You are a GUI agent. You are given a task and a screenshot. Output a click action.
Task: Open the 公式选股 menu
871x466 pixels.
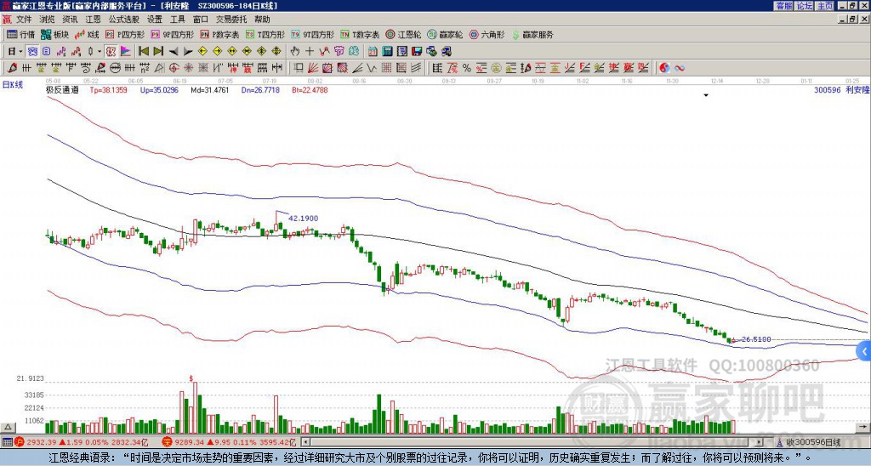coord(124,20)
